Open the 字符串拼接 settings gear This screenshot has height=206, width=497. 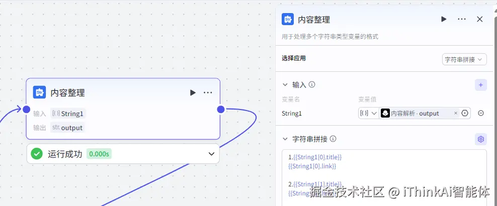point(480,139)
